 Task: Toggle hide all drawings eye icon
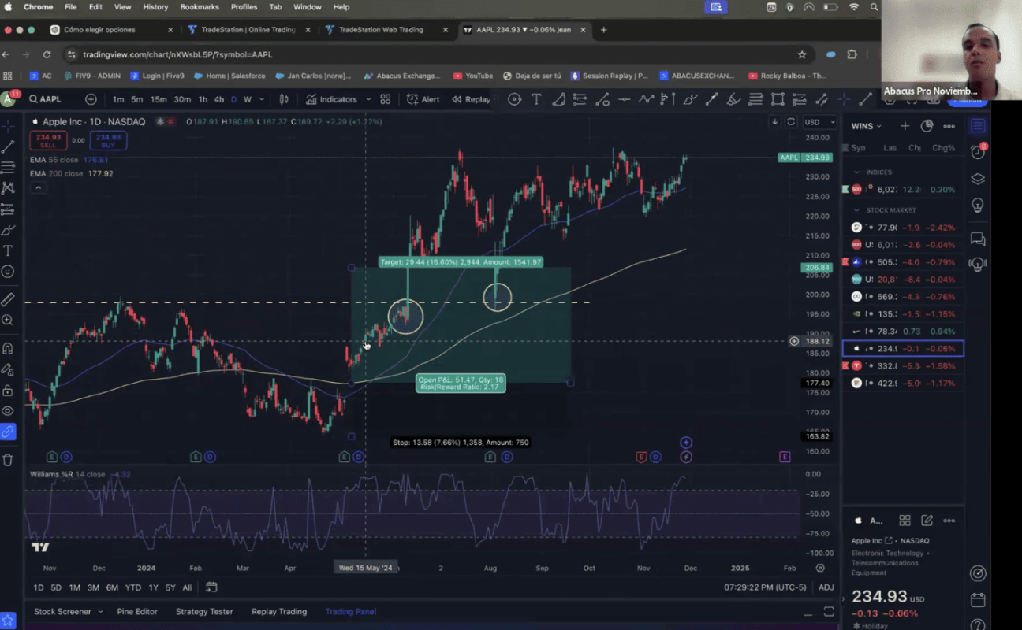coord(8,411)
